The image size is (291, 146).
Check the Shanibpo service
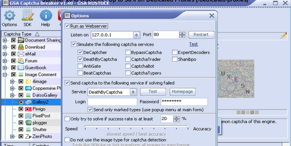tap(175, 59)
